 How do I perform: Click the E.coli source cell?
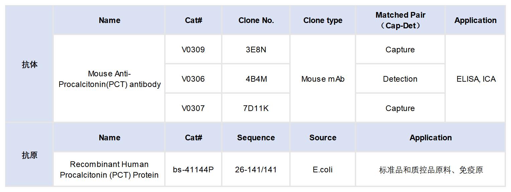323,170
